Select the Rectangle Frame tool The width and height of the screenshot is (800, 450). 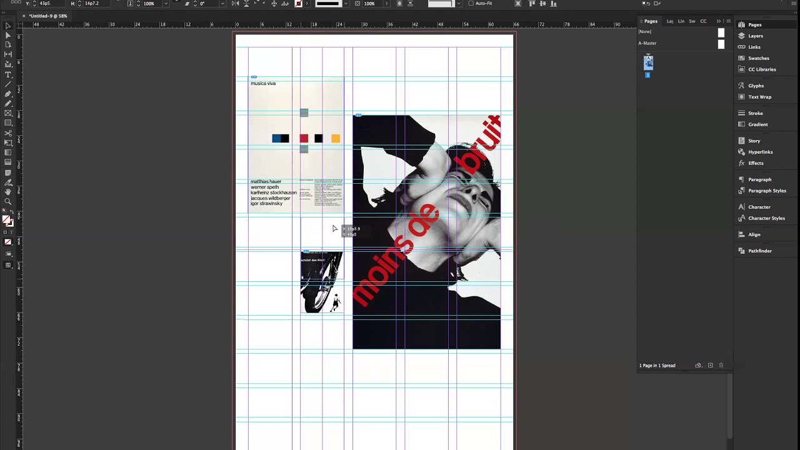pos(8,113)
